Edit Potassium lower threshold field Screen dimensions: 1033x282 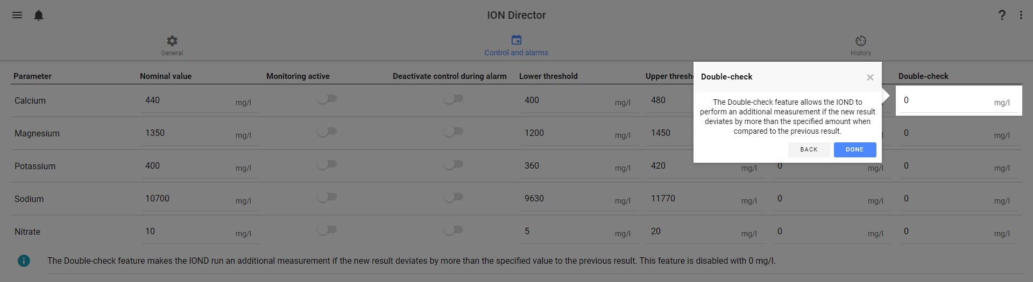579,166
